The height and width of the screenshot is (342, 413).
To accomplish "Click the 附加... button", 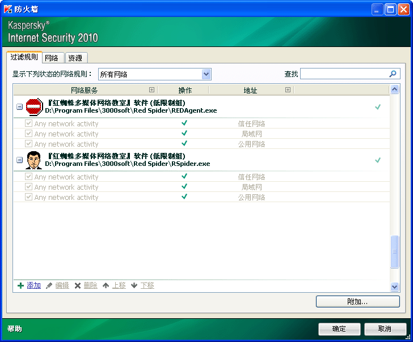I will tap(357, 302).
